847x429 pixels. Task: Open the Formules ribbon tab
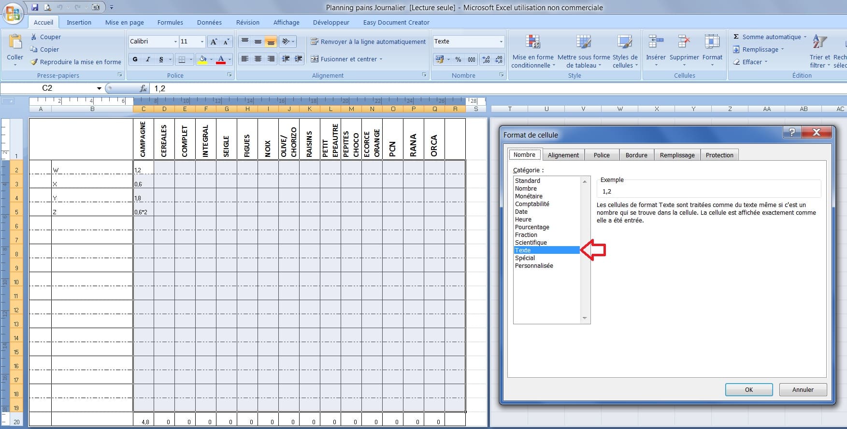click(170, 22)
